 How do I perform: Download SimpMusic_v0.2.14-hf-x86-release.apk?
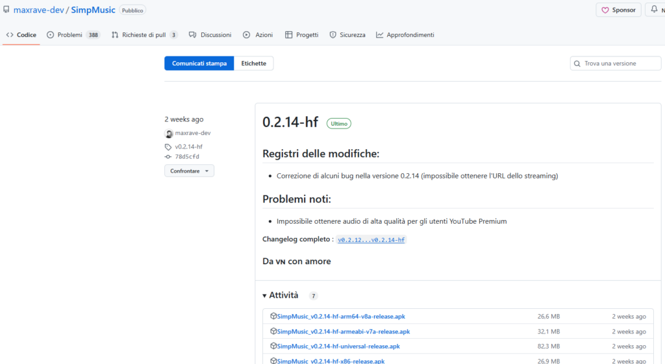[331, 361]
